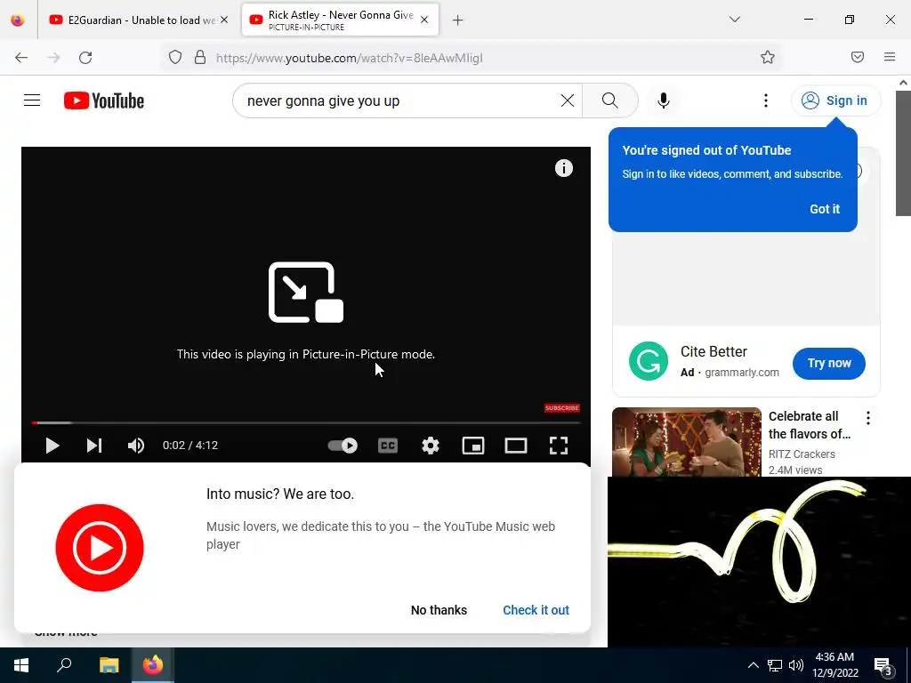Open File Explorer from taskbar
Image resolution: width=911 pixels, height=683 pixels.
point(109,665)
